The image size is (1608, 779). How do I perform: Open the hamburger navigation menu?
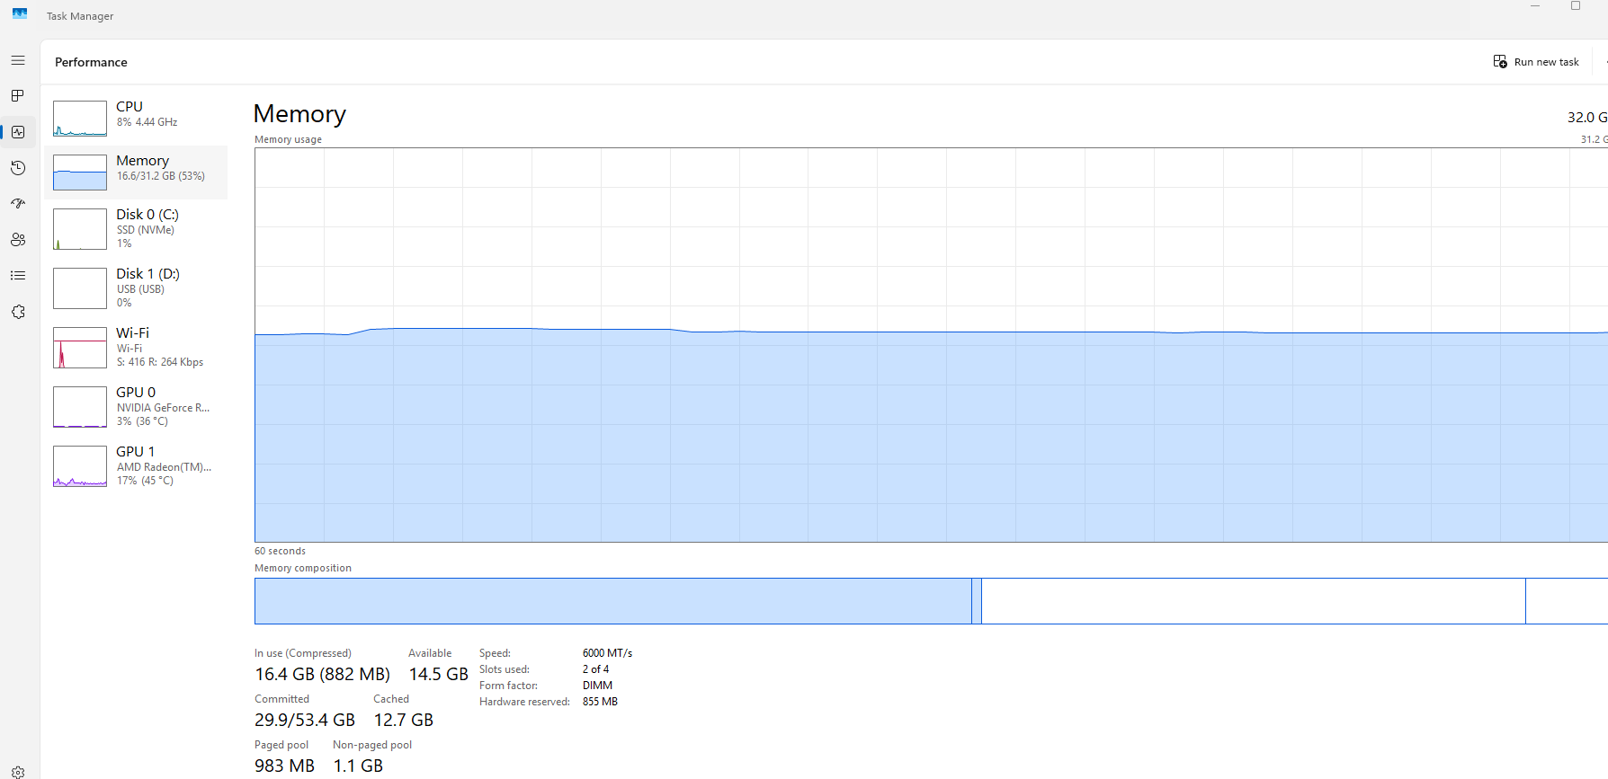pos(18,60)
